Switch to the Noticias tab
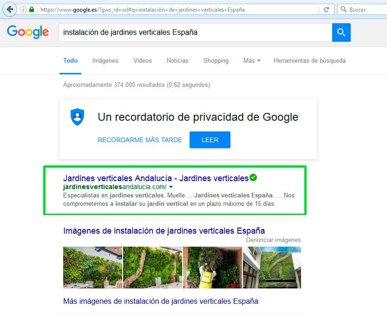Image resolution: width=387 pixels, height=314 pixels. 177,61
